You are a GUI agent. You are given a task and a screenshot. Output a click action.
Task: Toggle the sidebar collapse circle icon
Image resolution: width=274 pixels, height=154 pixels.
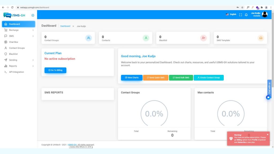coord(33,15)
